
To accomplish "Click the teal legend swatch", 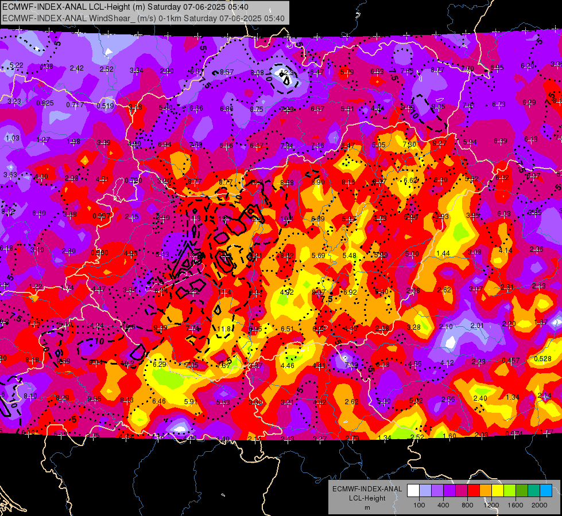I will (534, 491).
